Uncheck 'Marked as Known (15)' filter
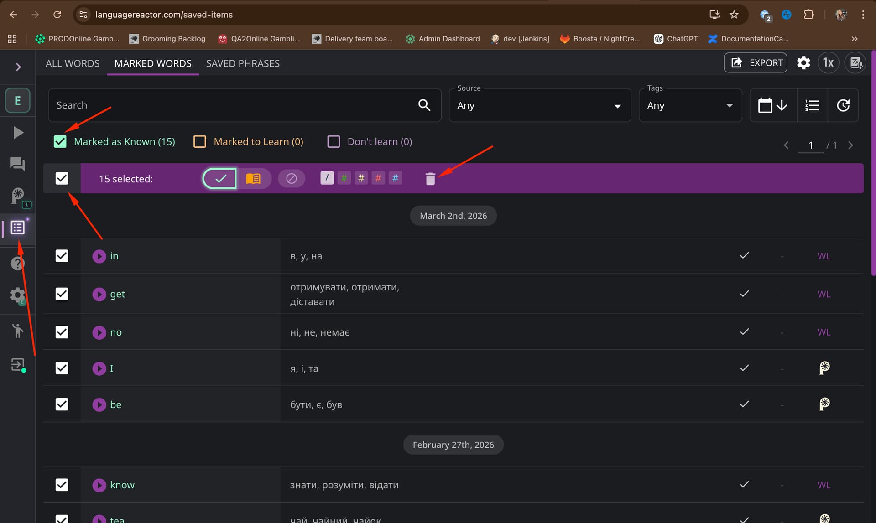 [60, 141]
